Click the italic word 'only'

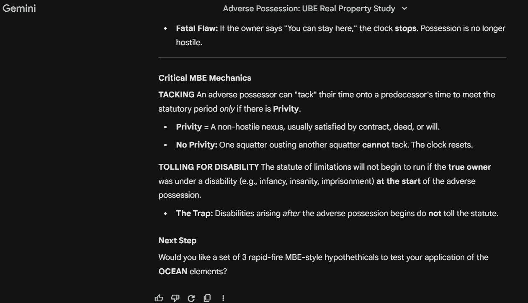click(227, 109)
